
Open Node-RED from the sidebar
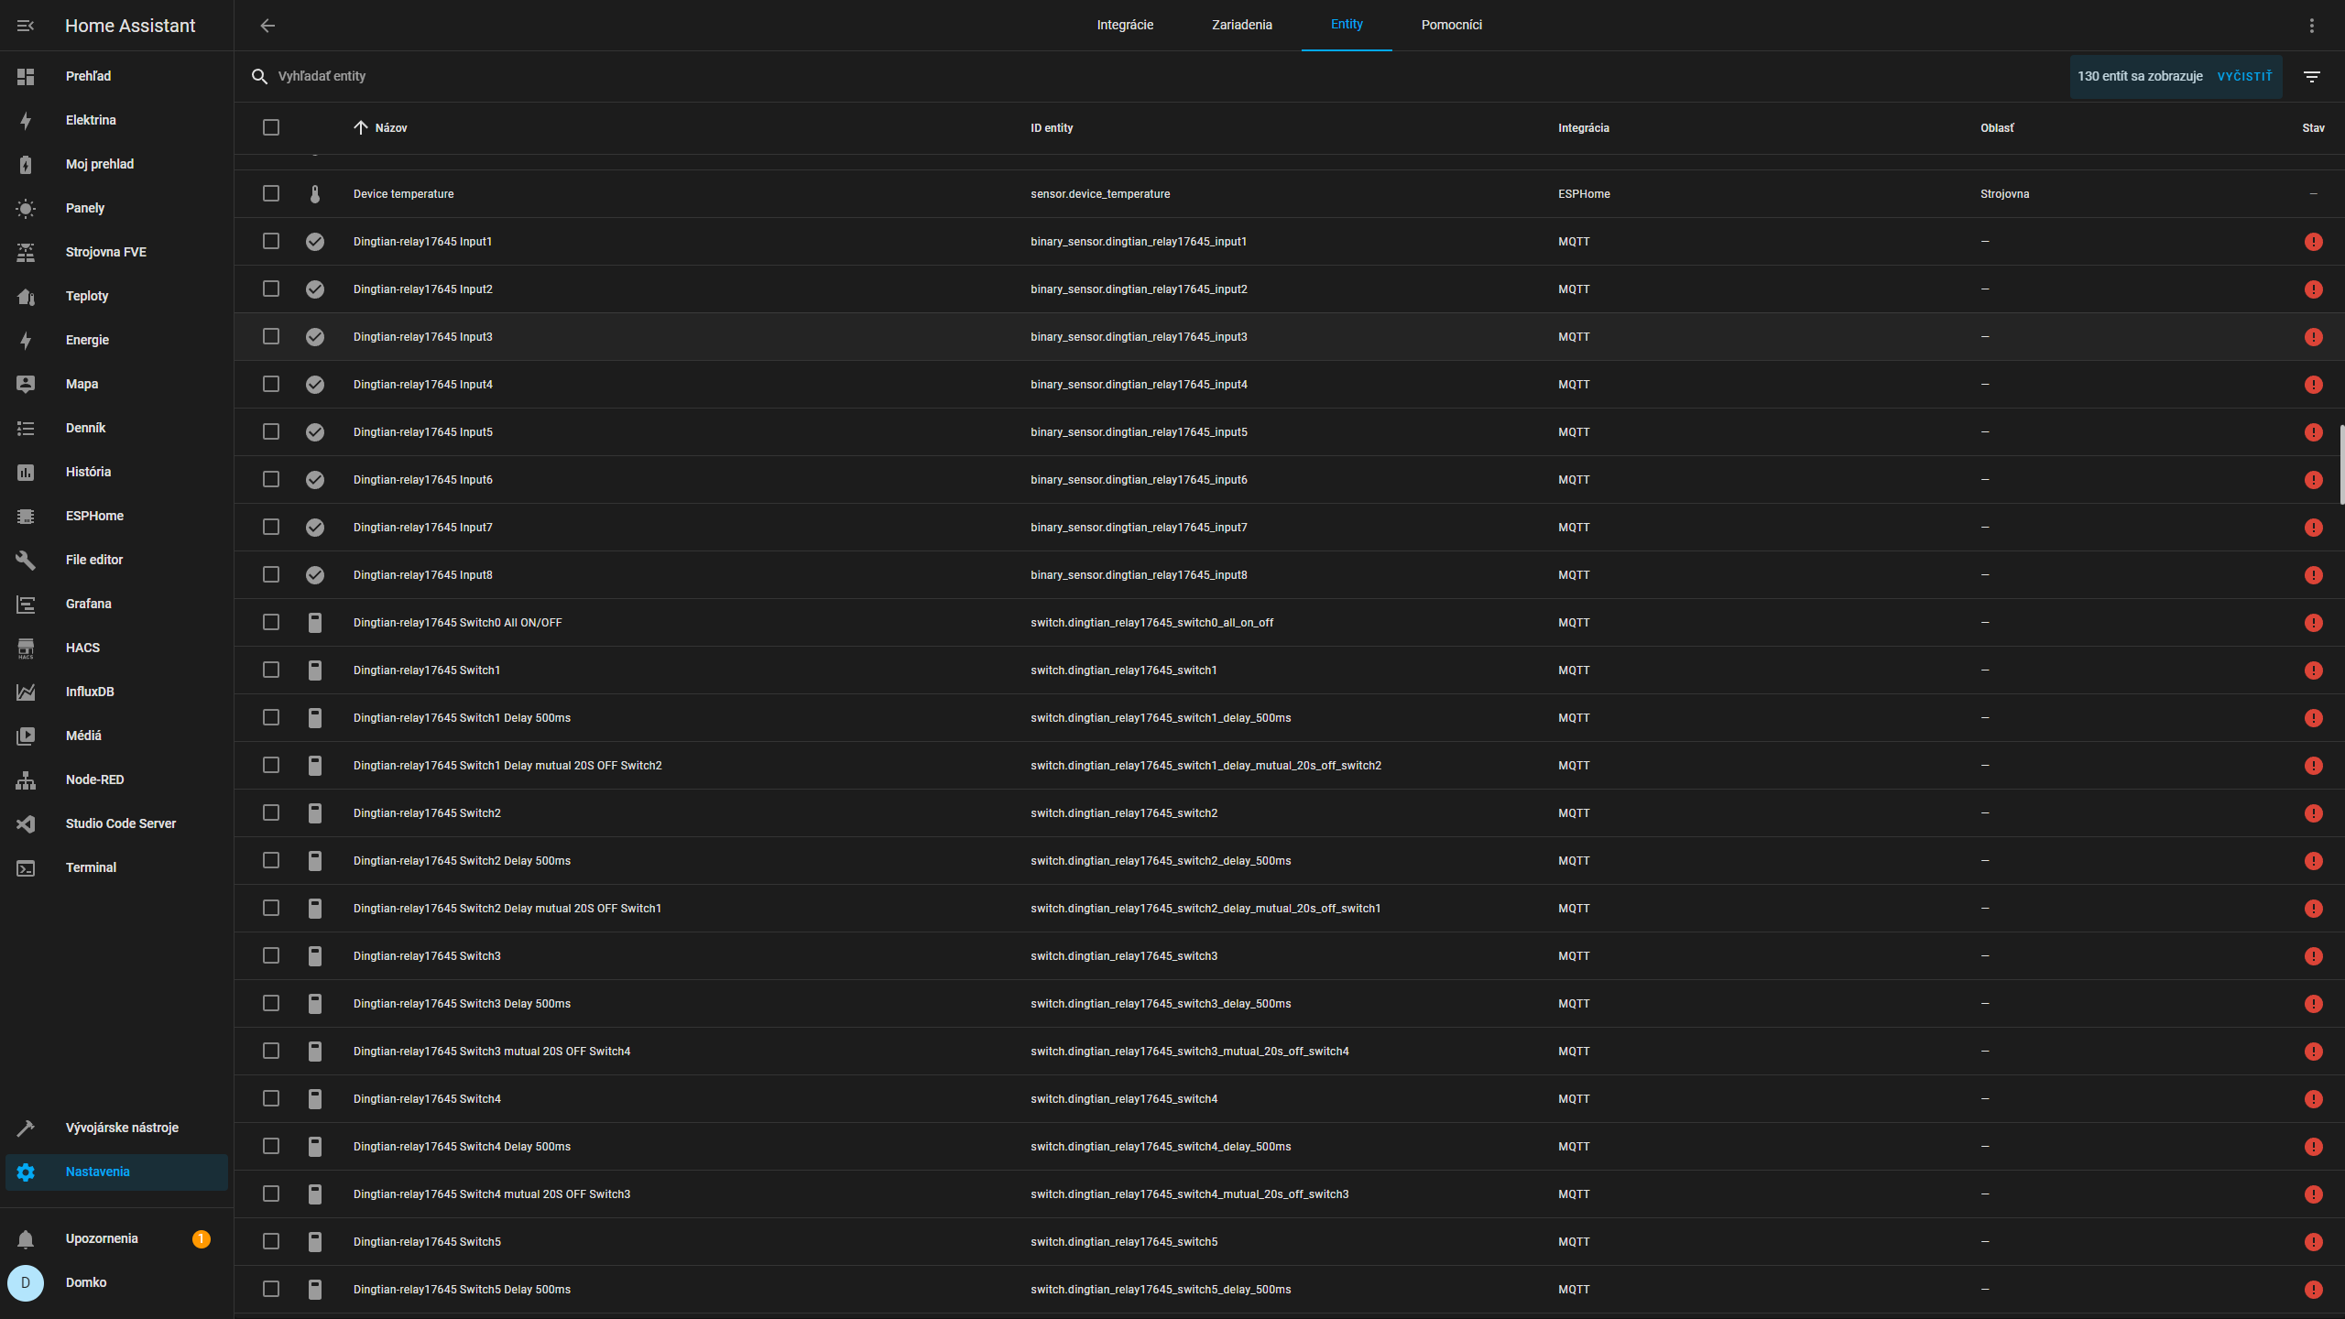(x=94, y=779)
